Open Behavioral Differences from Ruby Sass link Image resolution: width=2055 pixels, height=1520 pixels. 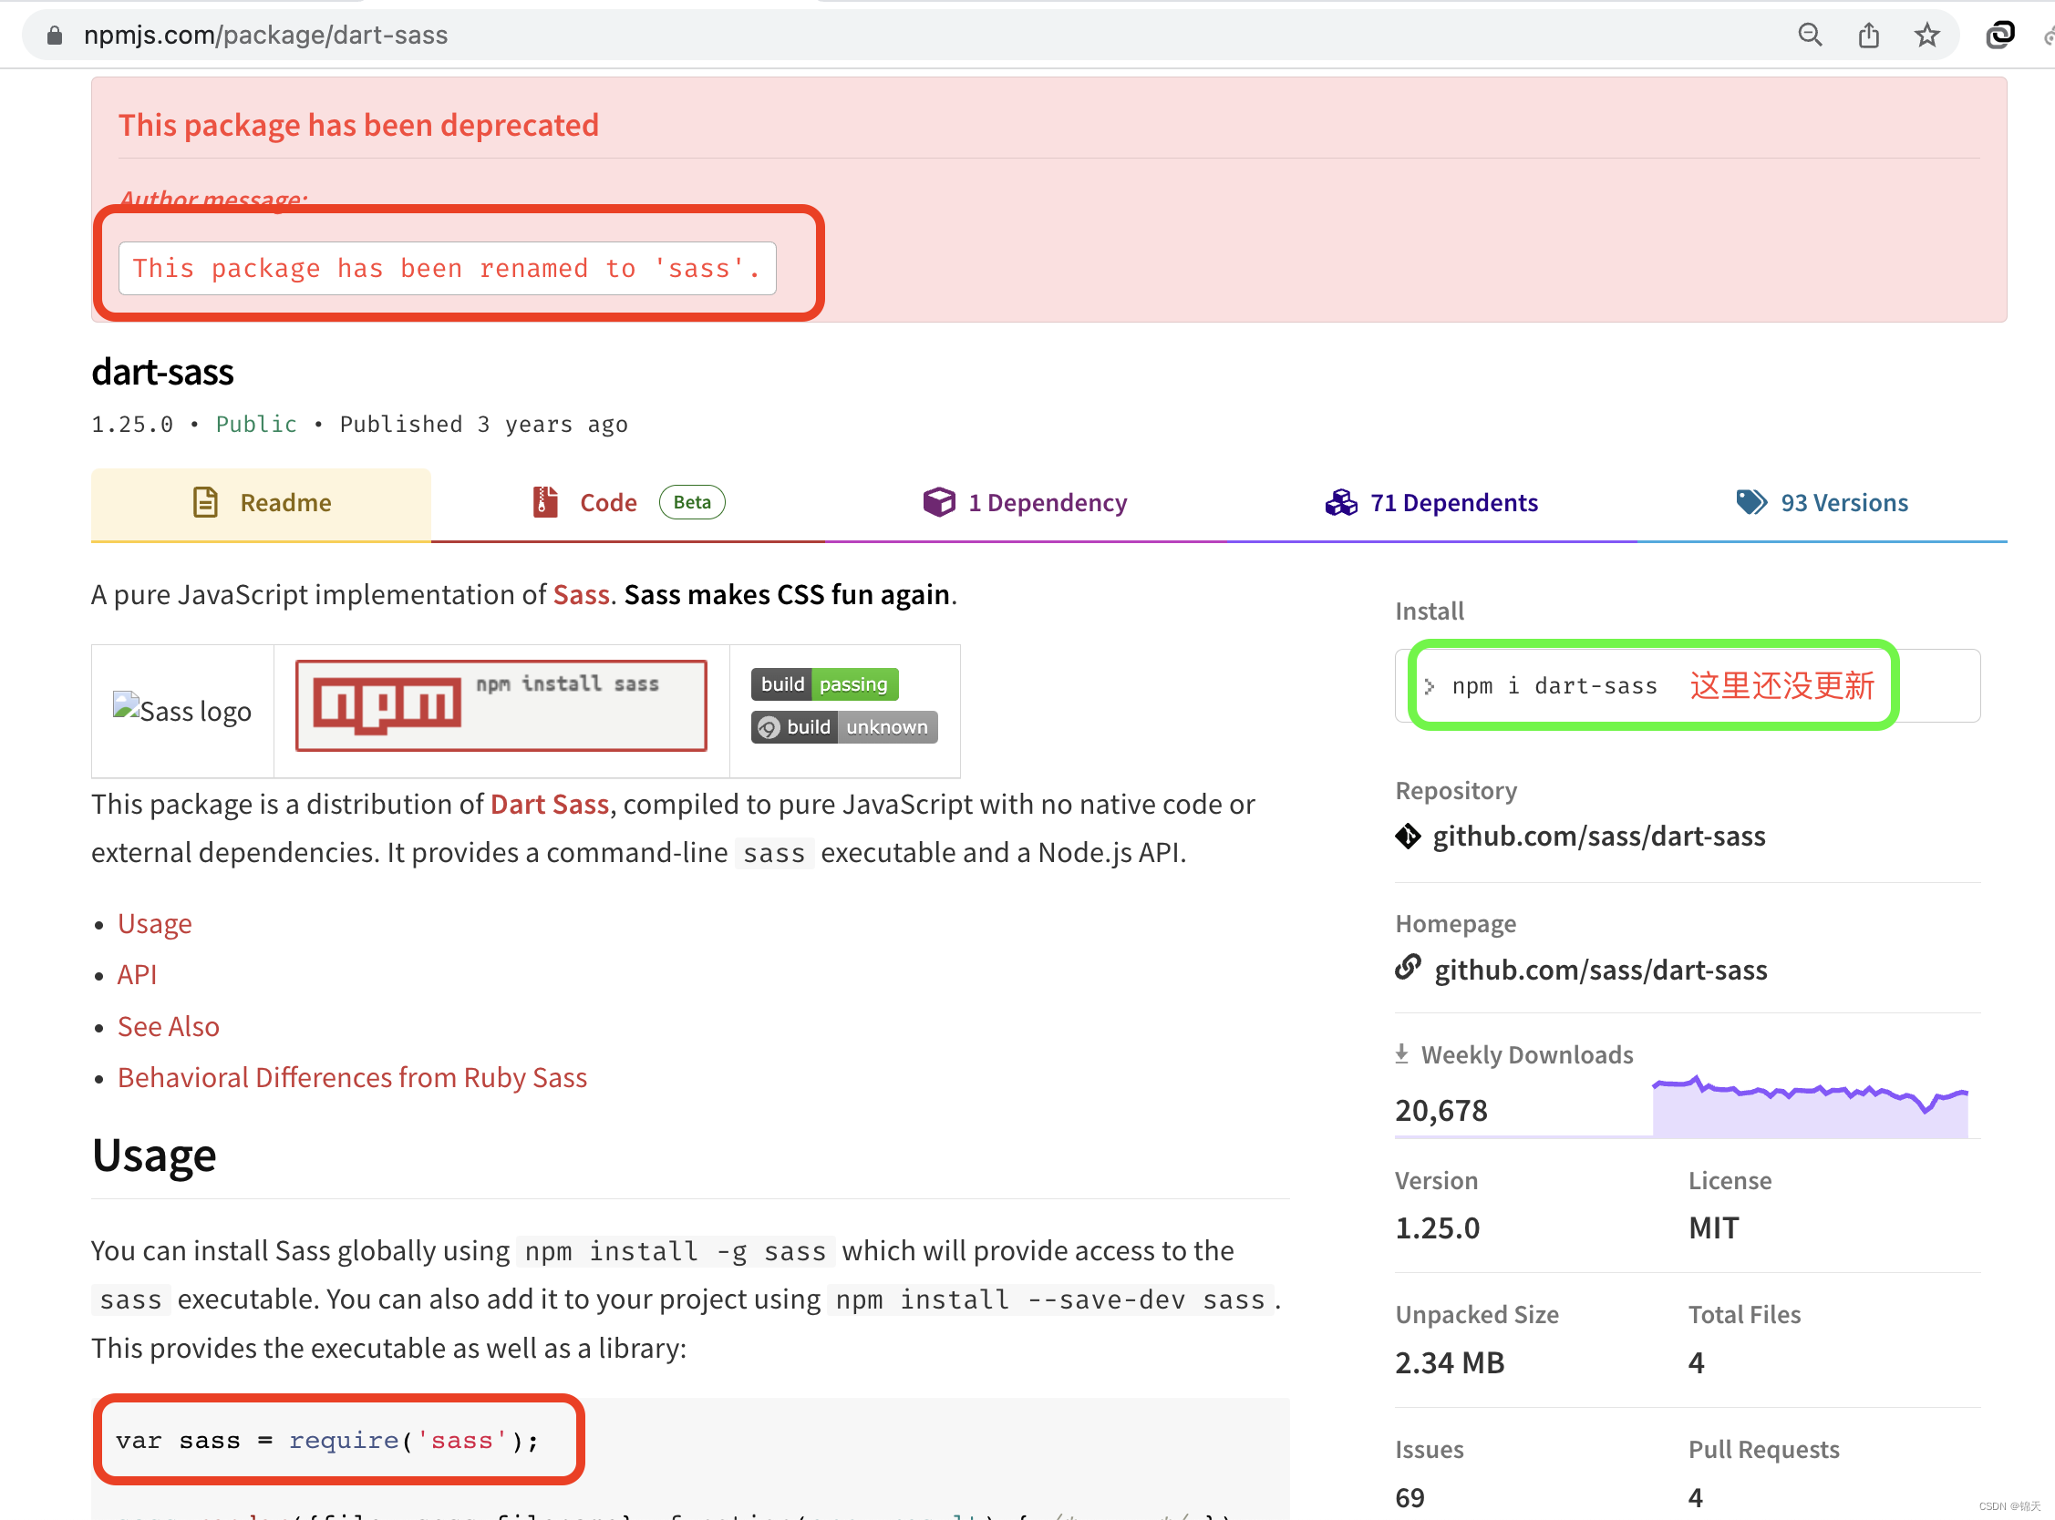pyautogui.click(x=353, y=1077)
